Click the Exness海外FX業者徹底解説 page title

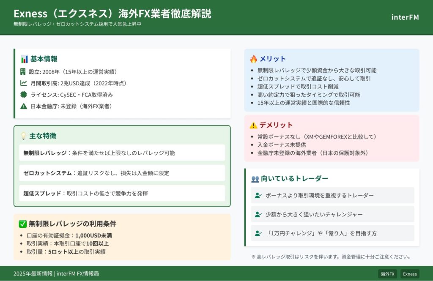tap(112, 14)
